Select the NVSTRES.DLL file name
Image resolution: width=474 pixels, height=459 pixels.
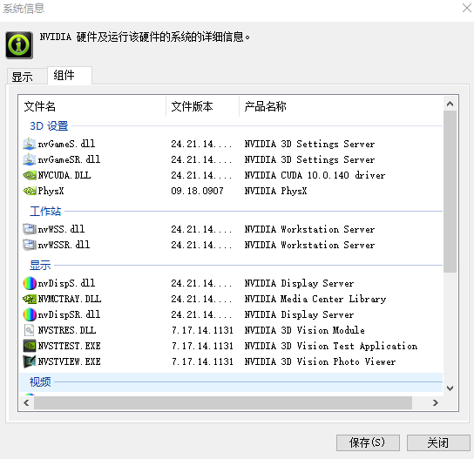point(67,330)
